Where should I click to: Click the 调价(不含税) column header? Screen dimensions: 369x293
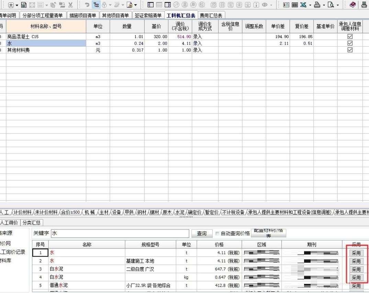click(x=180, y=26)
